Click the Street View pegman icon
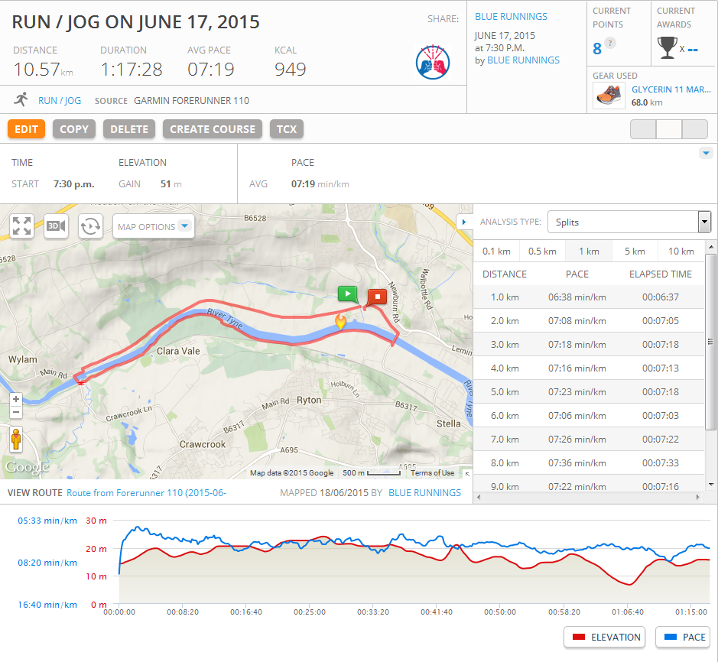 (x=15, y=440)
